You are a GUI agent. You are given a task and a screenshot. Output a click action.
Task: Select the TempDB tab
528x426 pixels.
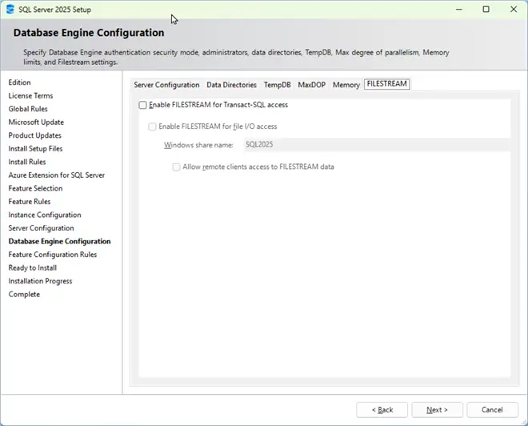(x=277, y=85)
